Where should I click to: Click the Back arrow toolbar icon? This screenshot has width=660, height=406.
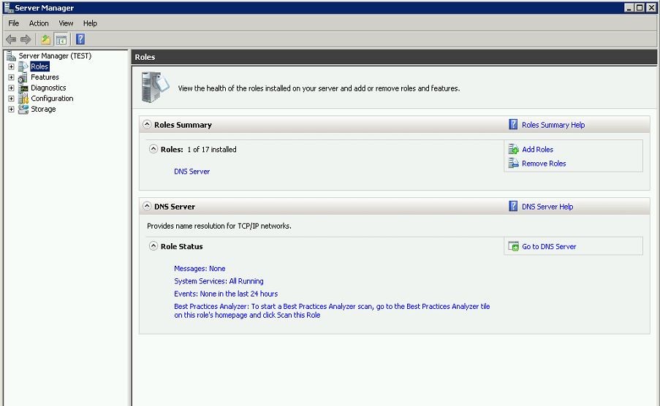point(11,39)
